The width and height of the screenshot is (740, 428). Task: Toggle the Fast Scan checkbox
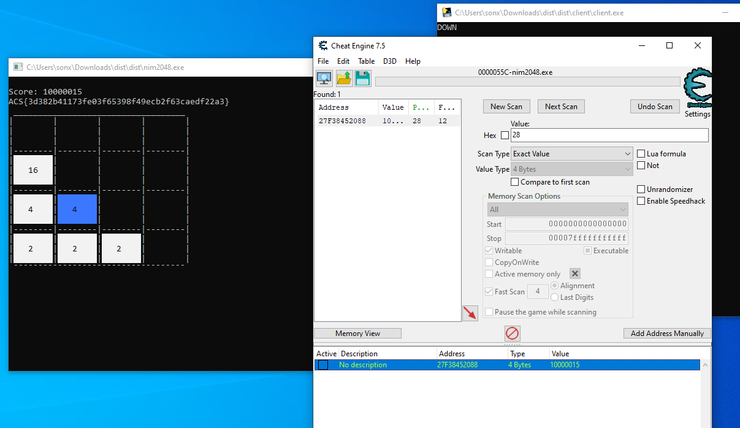coord(489,292)
